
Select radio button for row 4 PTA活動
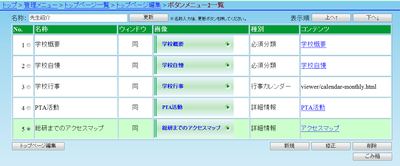click(x=29, y=108)
